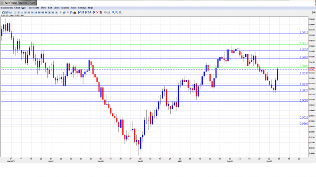Image resolution: width=316 pixels, height=177 pixels.
Task: Click the 1.0715 horizontal line label
Action: 304,32
